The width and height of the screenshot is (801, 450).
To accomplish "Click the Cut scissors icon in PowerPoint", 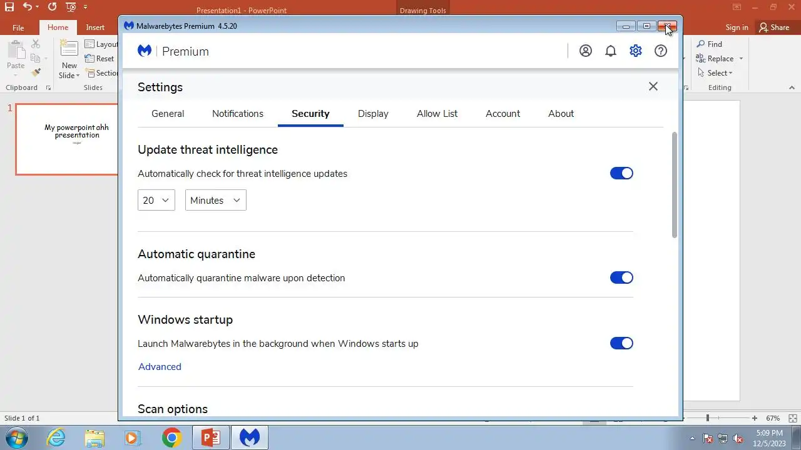I will tap(36, 44).
